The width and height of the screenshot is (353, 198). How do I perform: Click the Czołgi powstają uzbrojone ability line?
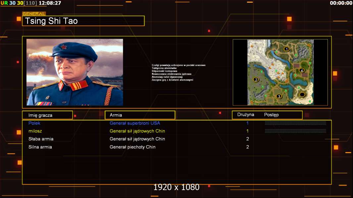178,65
